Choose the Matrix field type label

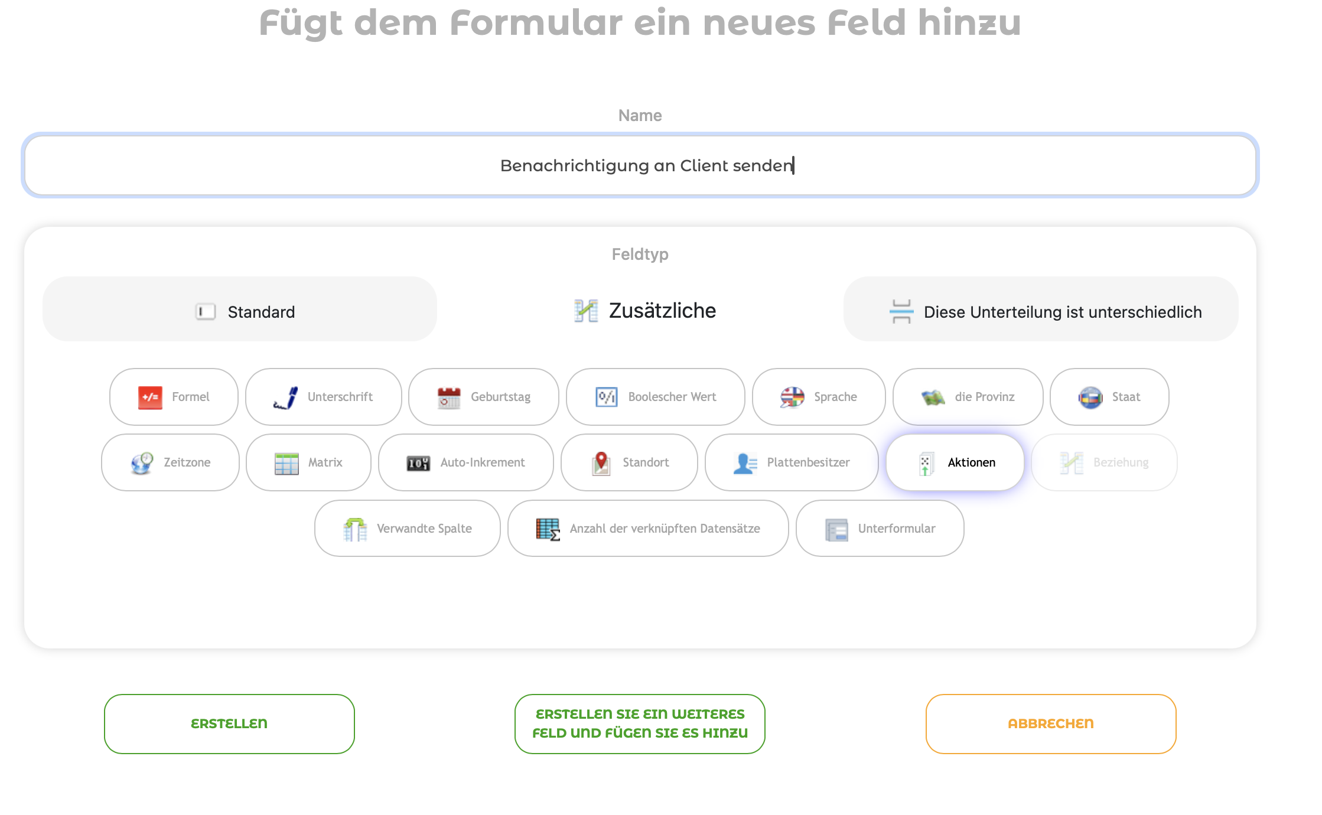pyautogui.click(x=325, y=462)
